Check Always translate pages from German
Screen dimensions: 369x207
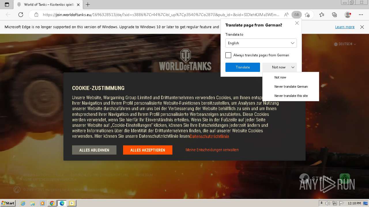click(228, 55)
